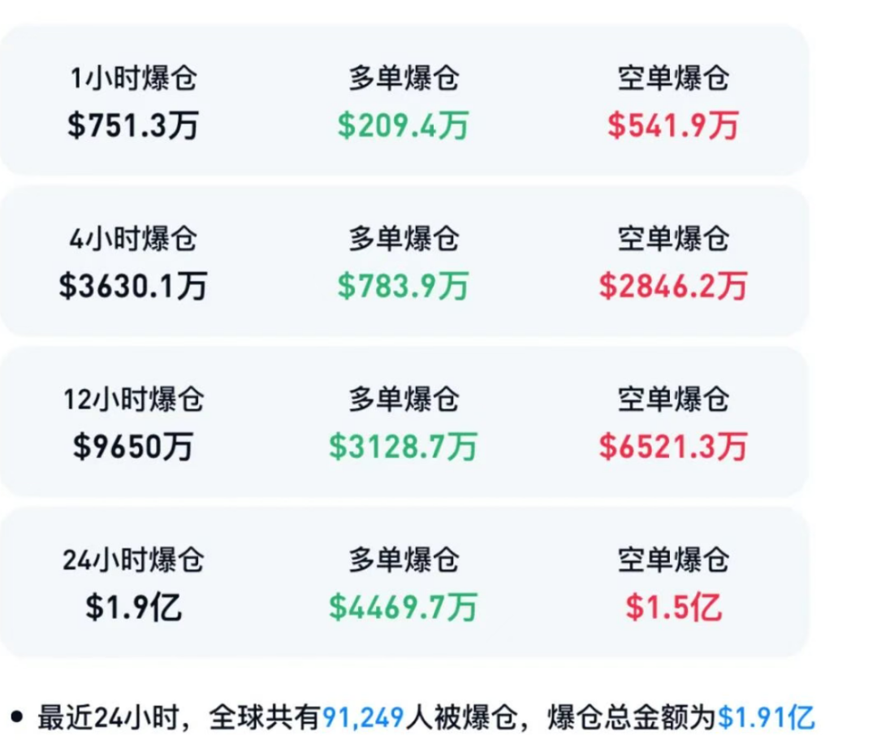
Task: Open the blue 91,249 liquidated traders link
Action: pos(363,717)
